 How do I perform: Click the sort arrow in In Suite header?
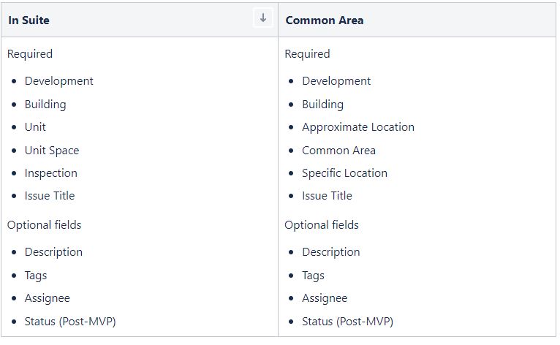point(263,18)
